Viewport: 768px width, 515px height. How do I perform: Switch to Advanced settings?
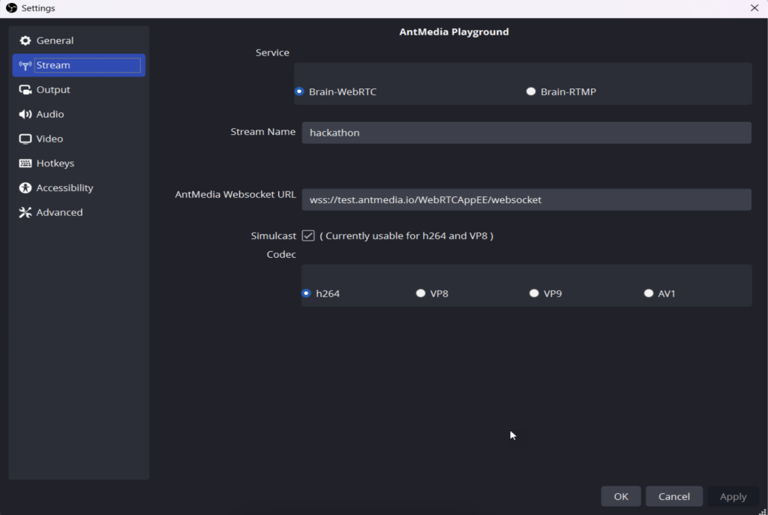click(79, 212)
